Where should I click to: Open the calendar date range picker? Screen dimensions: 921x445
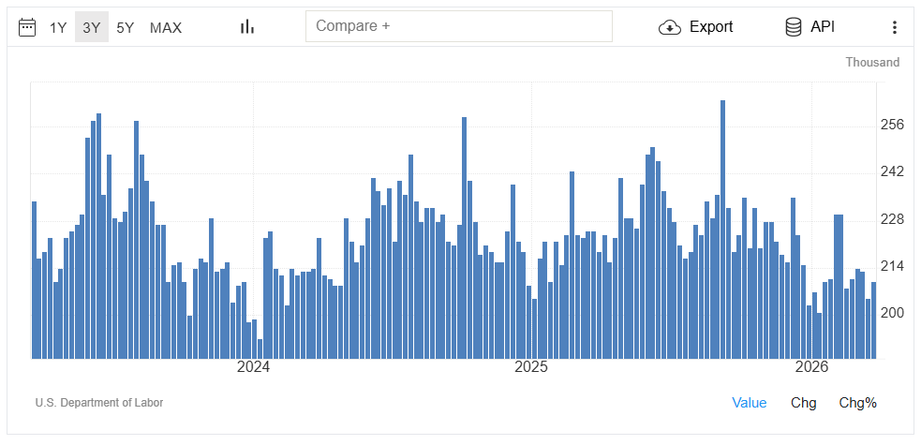[28, 27]
